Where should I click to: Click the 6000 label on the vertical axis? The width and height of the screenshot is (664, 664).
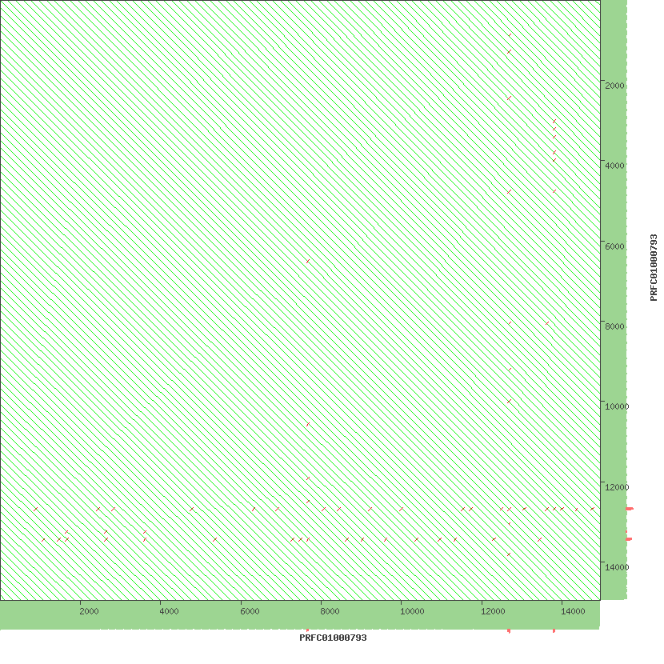(x=615, y=246)
